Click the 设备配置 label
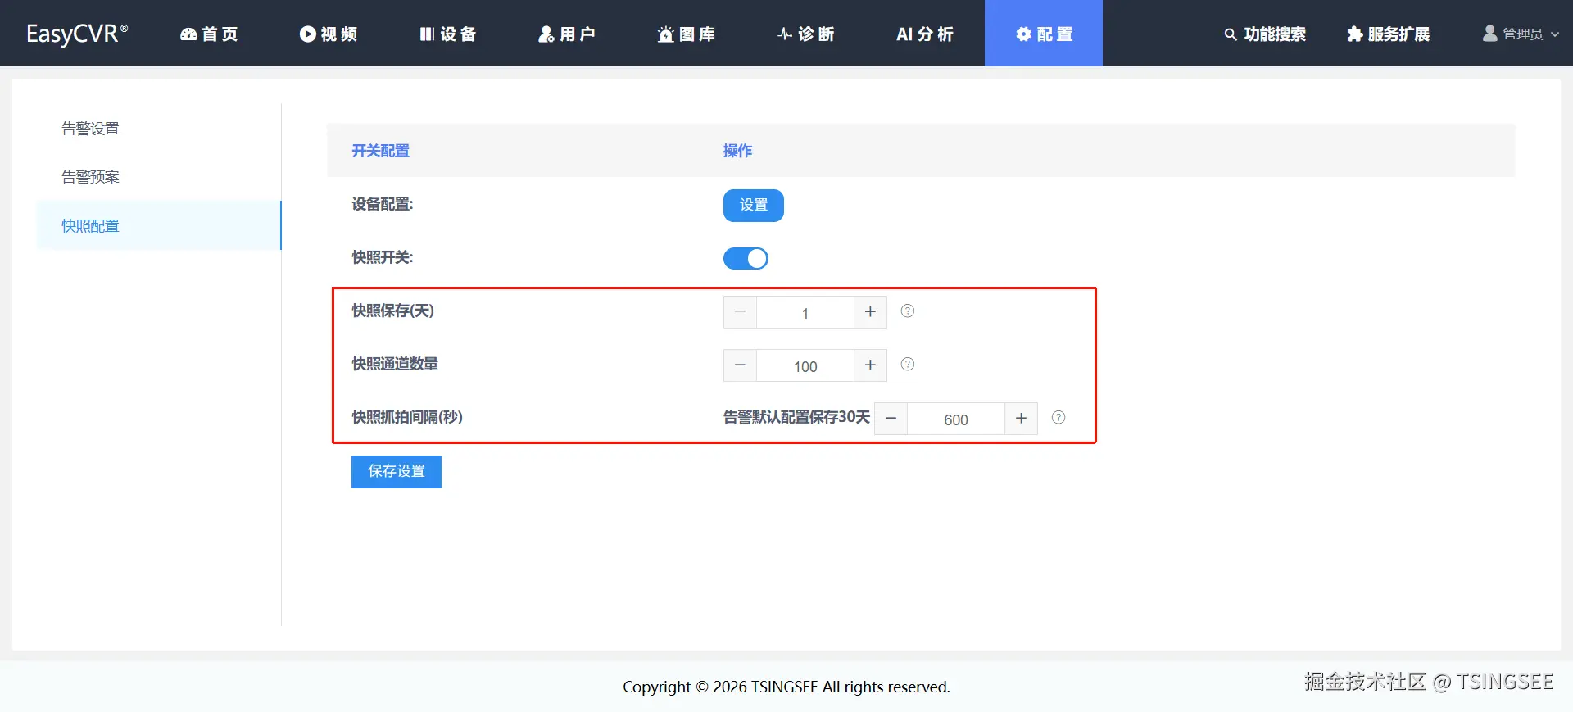This screenshot has height=712, width=1573. (x=383, y=204)
